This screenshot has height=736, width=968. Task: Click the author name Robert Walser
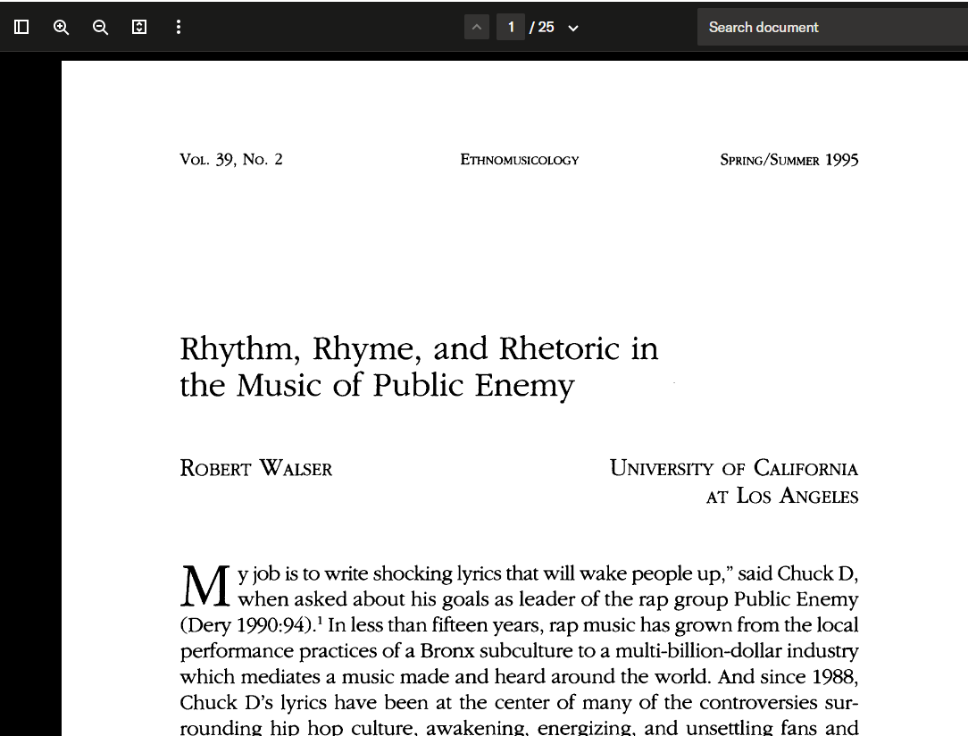(x=255, y=469)
